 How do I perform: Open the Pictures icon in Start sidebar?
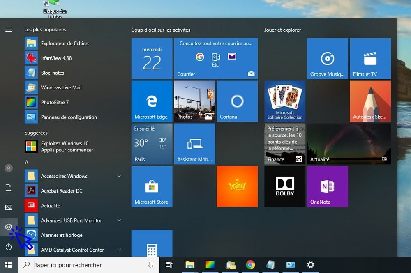pos(9,207)
